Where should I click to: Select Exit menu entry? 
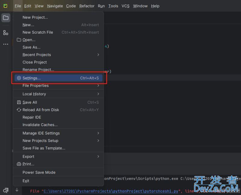point(58,181)
